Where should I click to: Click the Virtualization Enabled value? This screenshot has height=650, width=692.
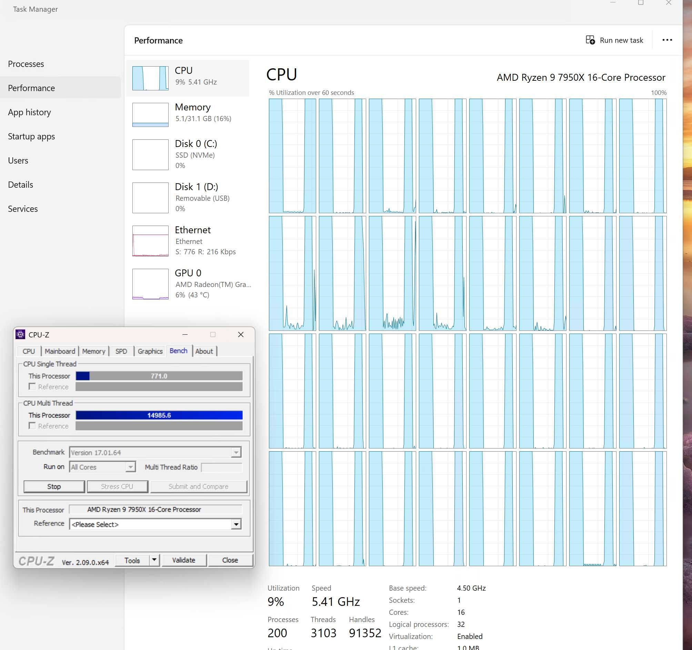pyautogui.click(x=470, y=637)
